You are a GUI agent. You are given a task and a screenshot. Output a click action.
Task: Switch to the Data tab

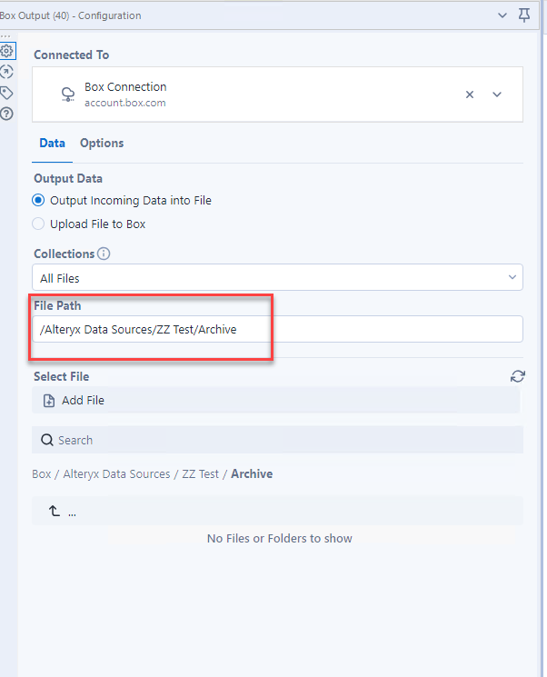point(52,144)
